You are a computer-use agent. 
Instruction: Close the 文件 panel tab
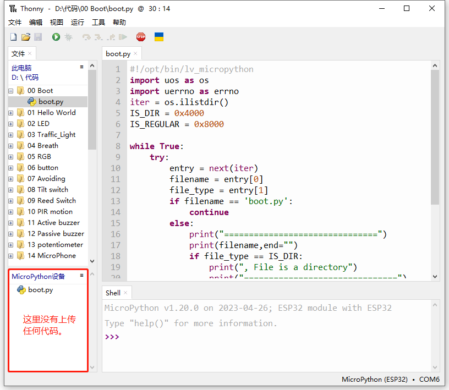tap(30, 53)
